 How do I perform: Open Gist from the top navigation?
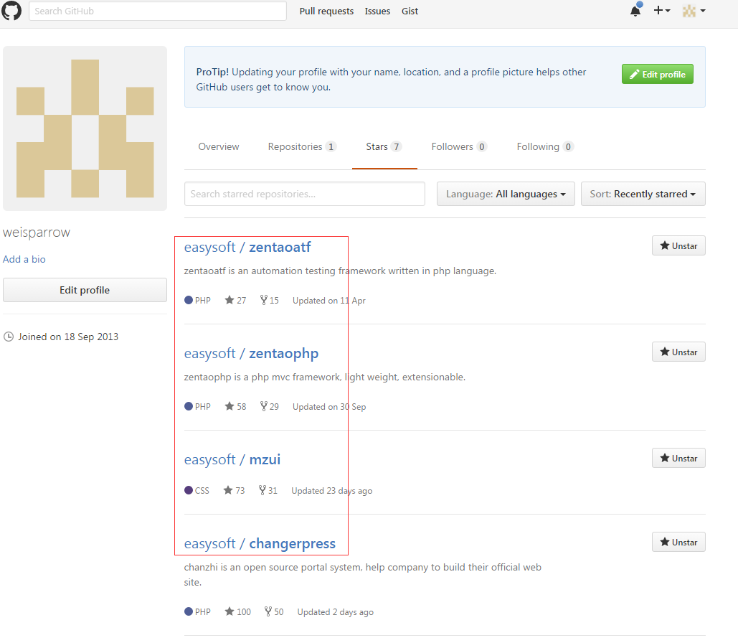(x=410, y=11)
